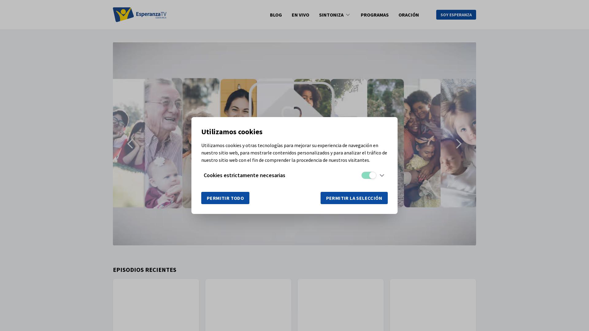The image size is (589, 331).
Task: Navigate to PROGRAMAS
Action: pos(375,15)
